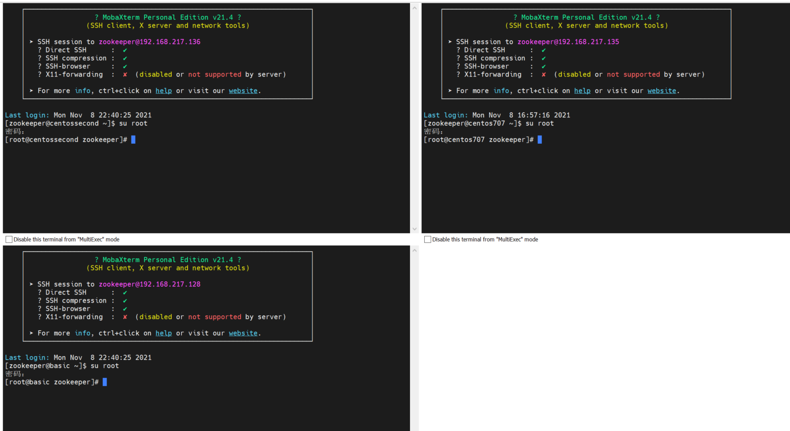Click the [root@centossecond zookeeper]# prompt
790x431 pixels.
click(66, 140)
